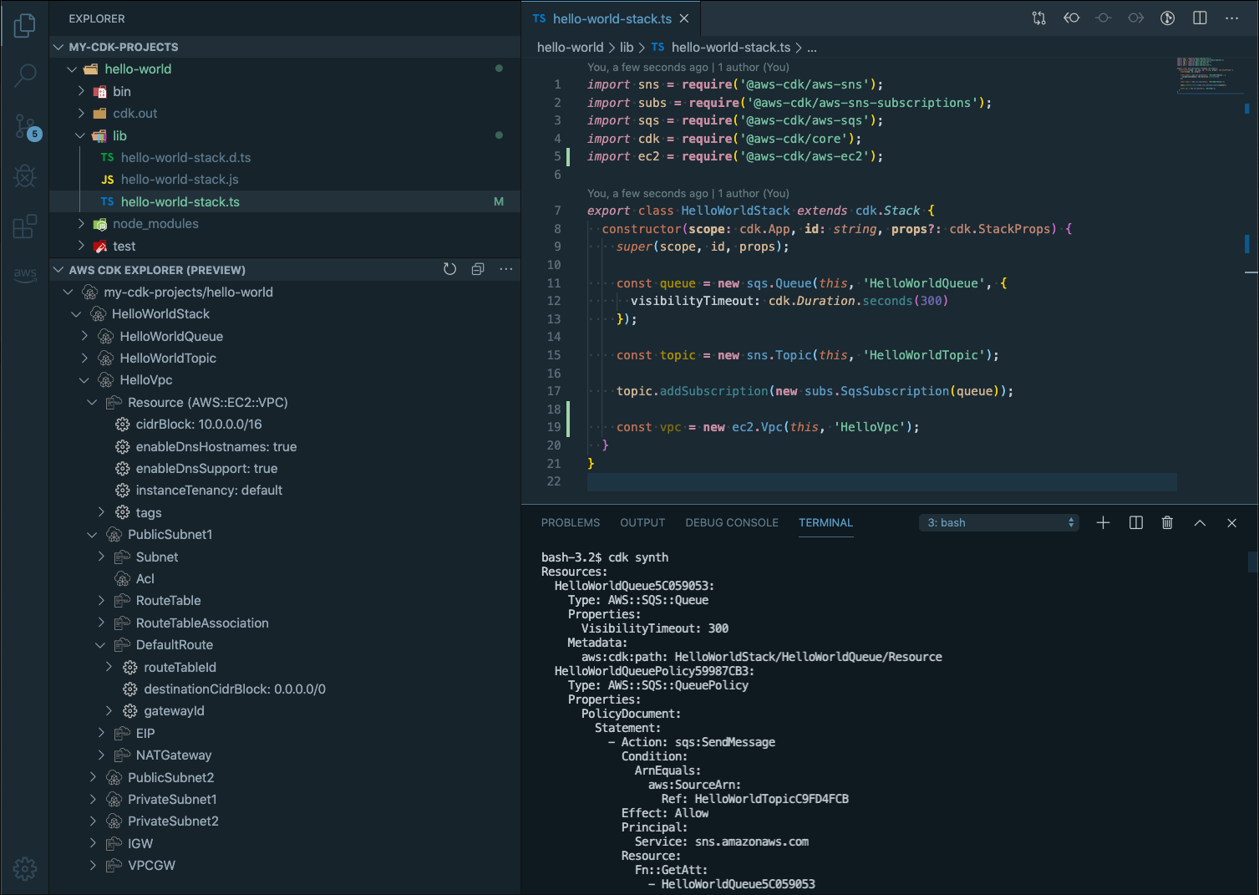Open the Manage settings gear

[25, 869]
